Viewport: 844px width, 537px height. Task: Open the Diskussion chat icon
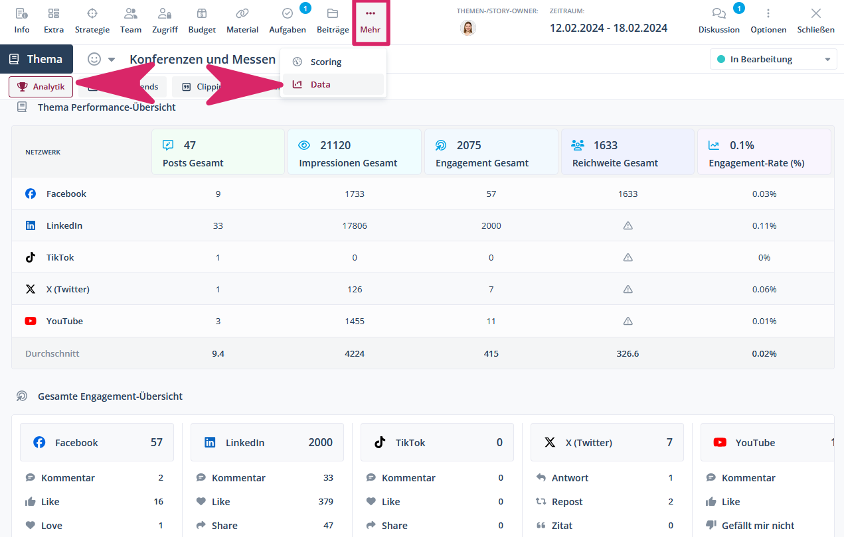[718, 21]
